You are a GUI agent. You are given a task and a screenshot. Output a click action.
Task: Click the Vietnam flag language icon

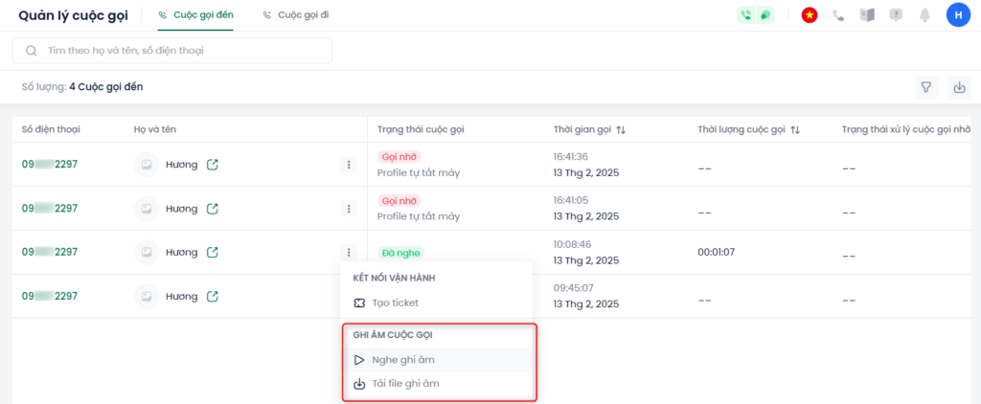(810, 15)
